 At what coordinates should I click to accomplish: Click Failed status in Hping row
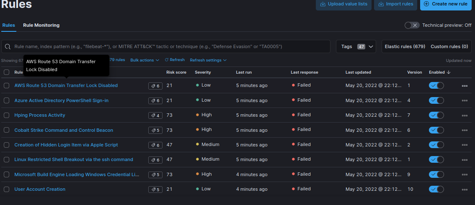[x=301, y=115]
